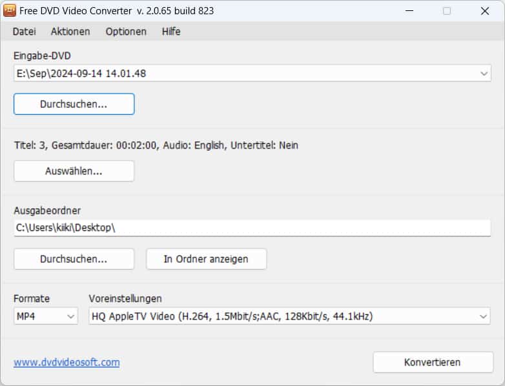The height and width of the screenshot is (386, 505).
Task: Open the Voreinstellungen presets dropdown
Action: (x=289, y=316)
